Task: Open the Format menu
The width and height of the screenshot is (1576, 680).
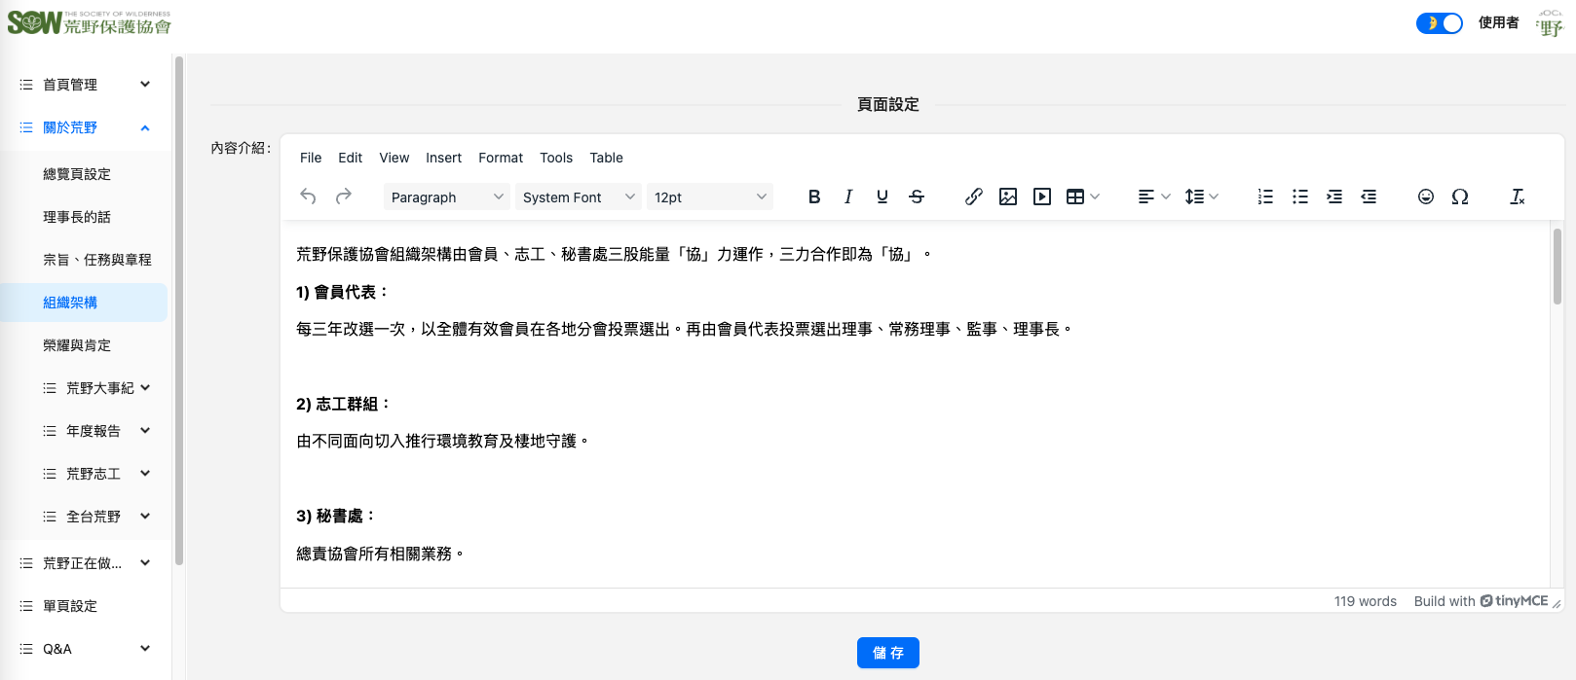Action: click(x=501, y=158)
